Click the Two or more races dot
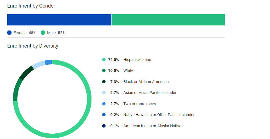Viewport: 270px width, 139px height. [x=104, y=104]
